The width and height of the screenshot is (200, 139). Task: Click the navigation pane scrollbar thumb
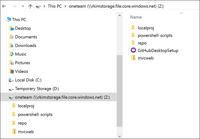[x=119, y=91]
